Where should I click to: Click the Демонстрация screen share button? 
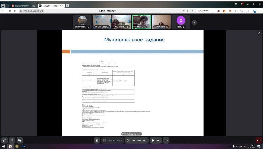click(112, 140)
